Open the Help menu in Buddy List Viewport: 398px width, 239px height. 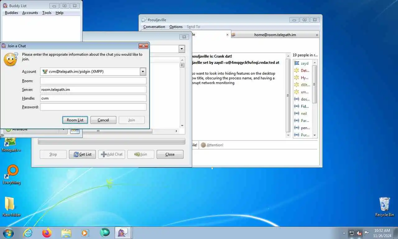point(59,13)
